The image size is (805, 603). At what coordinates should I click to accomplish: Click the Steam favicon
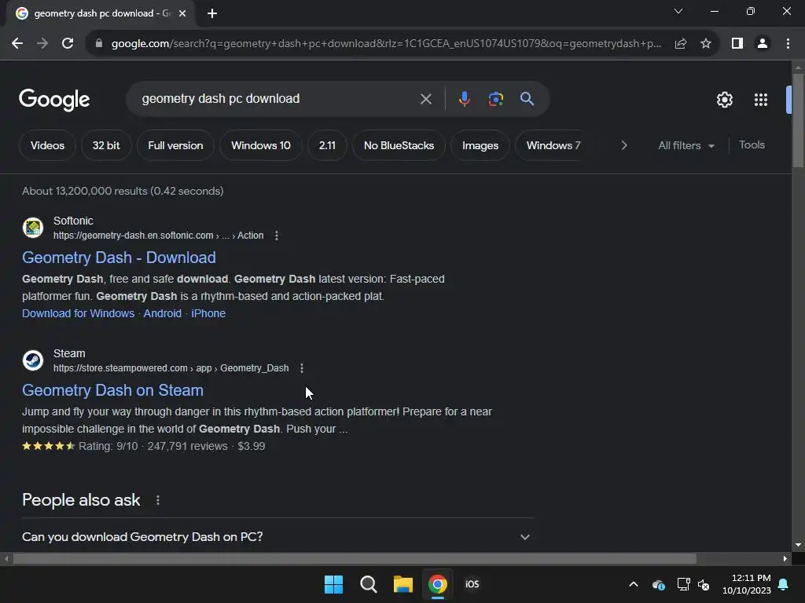pos(33,360)
